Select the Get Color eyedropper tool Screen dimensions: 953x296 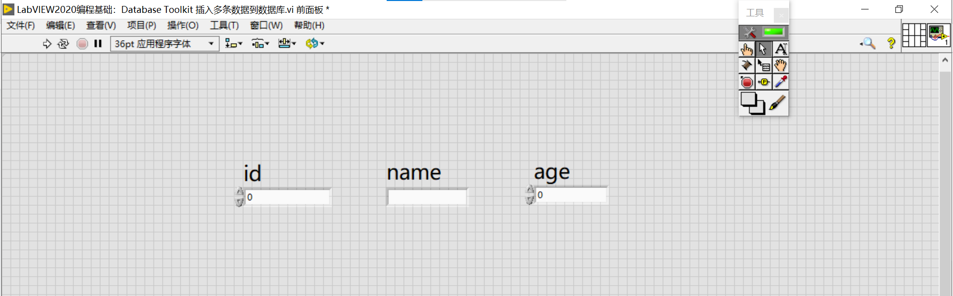tap(781, 81)
